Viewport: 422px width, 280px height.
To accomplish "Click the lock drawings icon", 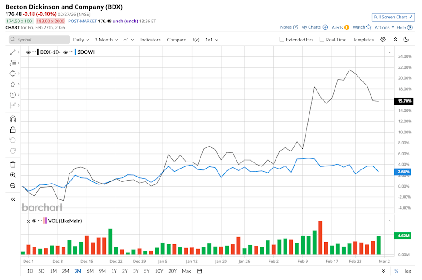I will 13,129.
